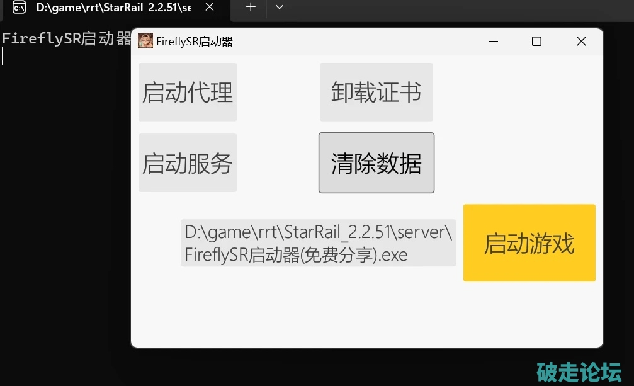Click the 卸载证书 button
Viewport: 634px width, 386px height.
point(376,92)
